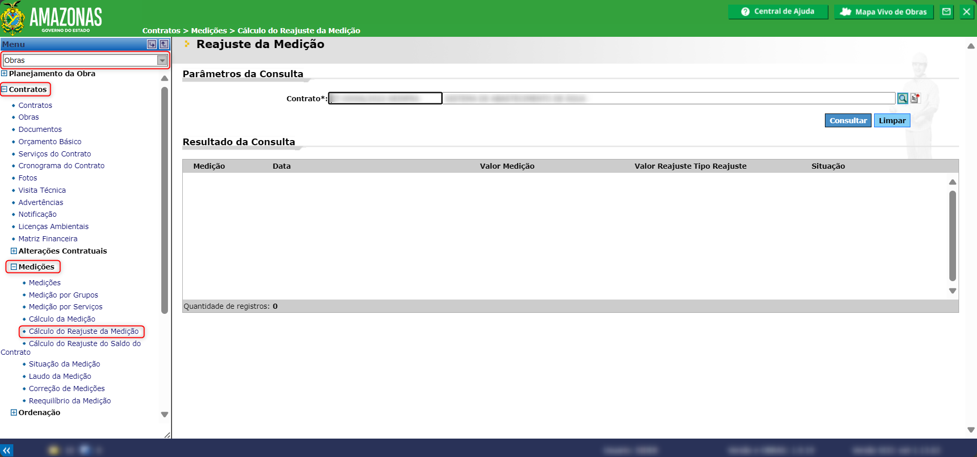Viewport: 977px width, 457px height.
Task: Click the Limpar button
Action: pyautogui.click(x=892, y=121)
